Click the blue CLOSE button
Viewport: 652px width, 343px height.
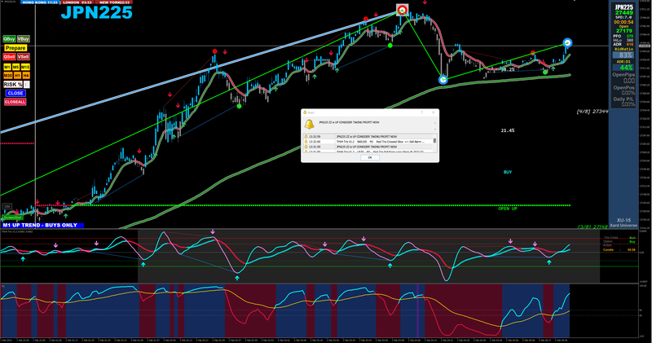point(15,93)
